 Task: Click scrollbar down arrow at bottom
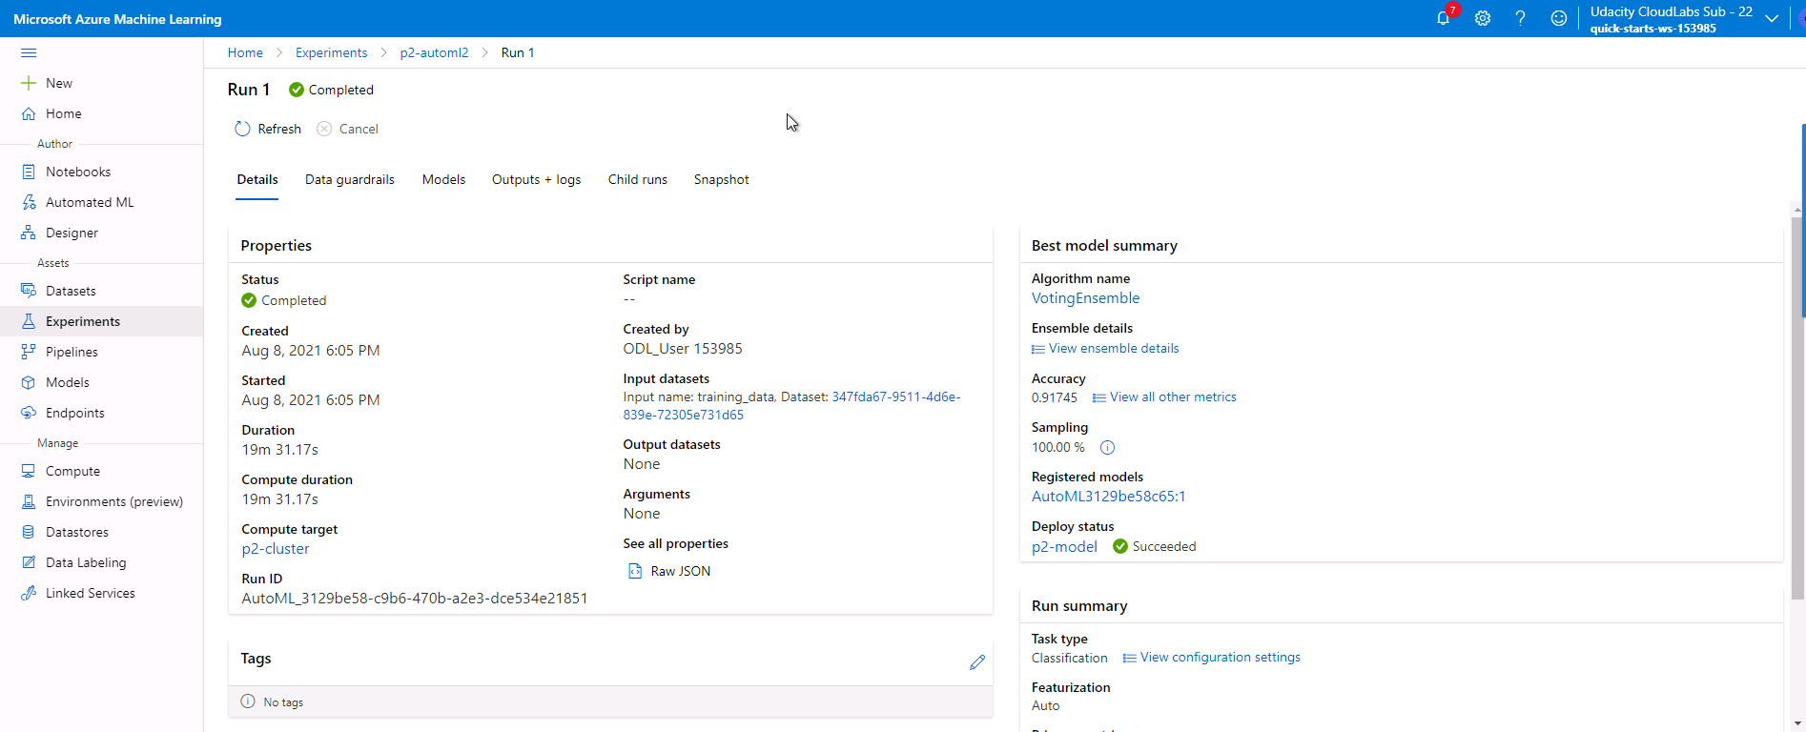(x=1797, y=722)
